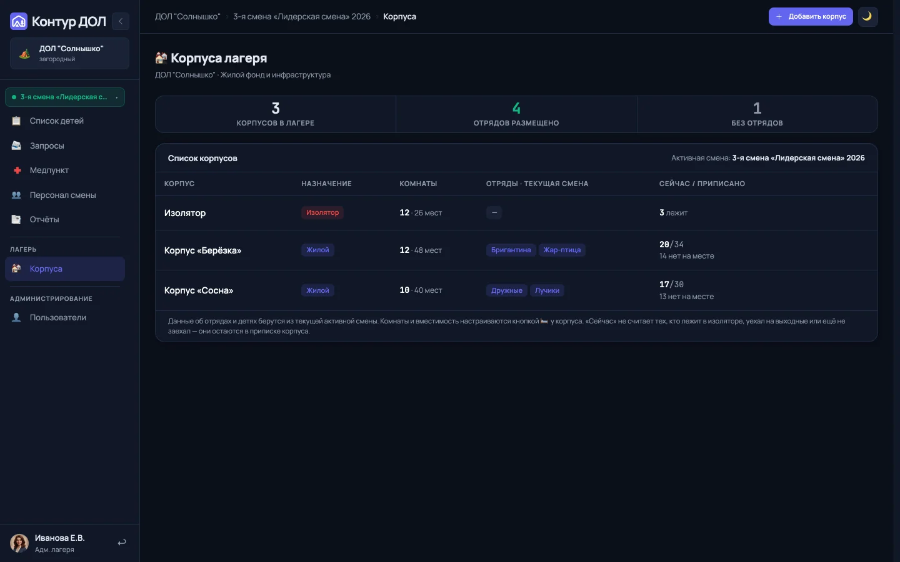Open Список детей in the sidebar
Viewport: 900px width, 562px height.
point(65,121)
